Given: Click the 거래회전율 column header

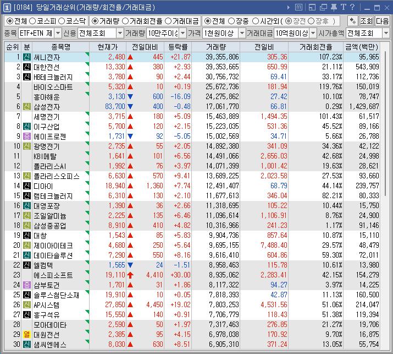Looking at the screenshot, I should point(316,47).
